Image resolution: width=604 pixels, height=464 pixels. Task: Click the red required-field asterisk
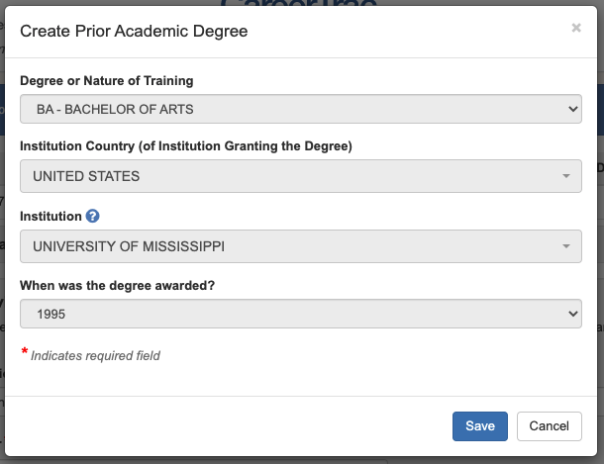(x=24, y=352)
